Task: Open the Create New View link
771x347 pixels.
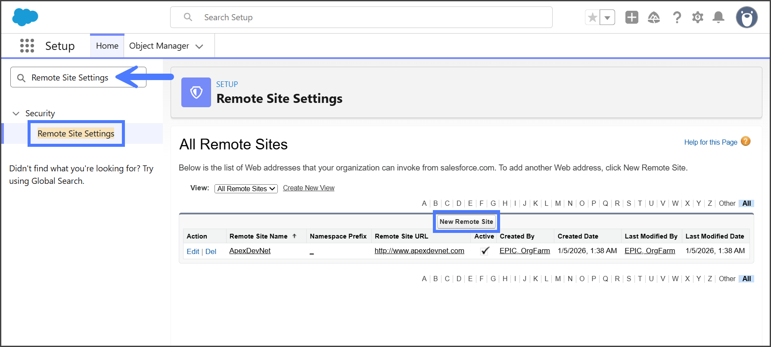Action: point(308,188)
